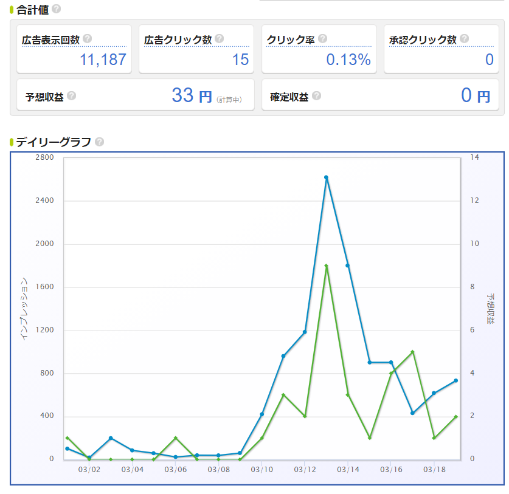Viewport: 509px width, 494px height.
Task: Click the クリック率 label
Action: [291, 40]
